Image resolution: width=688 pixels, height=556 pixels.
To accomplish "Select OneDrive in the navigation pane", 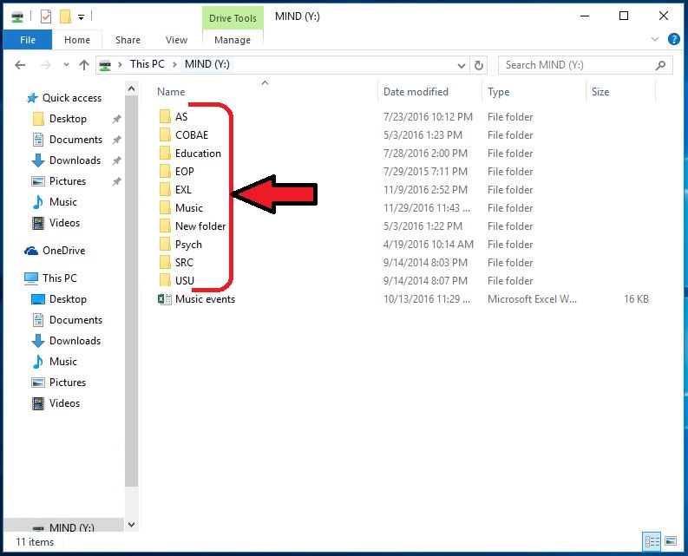I will (x=55, y=251).
